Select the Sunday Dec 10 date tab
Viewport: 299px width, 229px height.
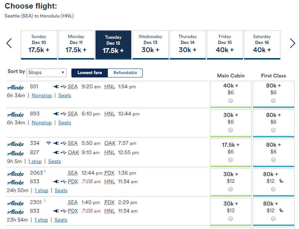click(x=39, y=45)
